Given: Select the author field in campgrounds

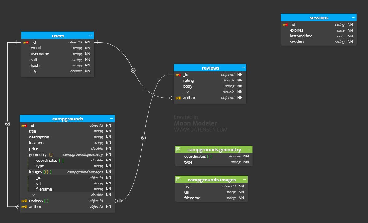Looking at the screenshot, I should [x=67, y=206].
